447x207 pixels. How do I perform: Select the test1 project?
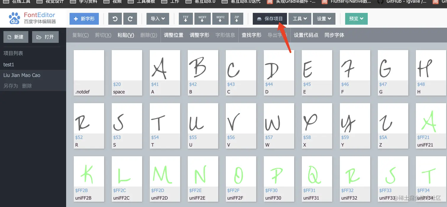tap(33, 65)
